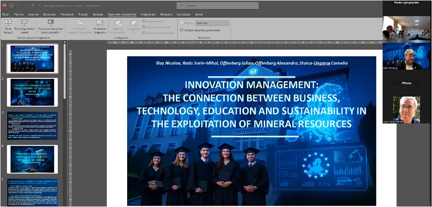432x207 pixels.
Task: Switch to the Animații tab
Action: pos(98,14)
